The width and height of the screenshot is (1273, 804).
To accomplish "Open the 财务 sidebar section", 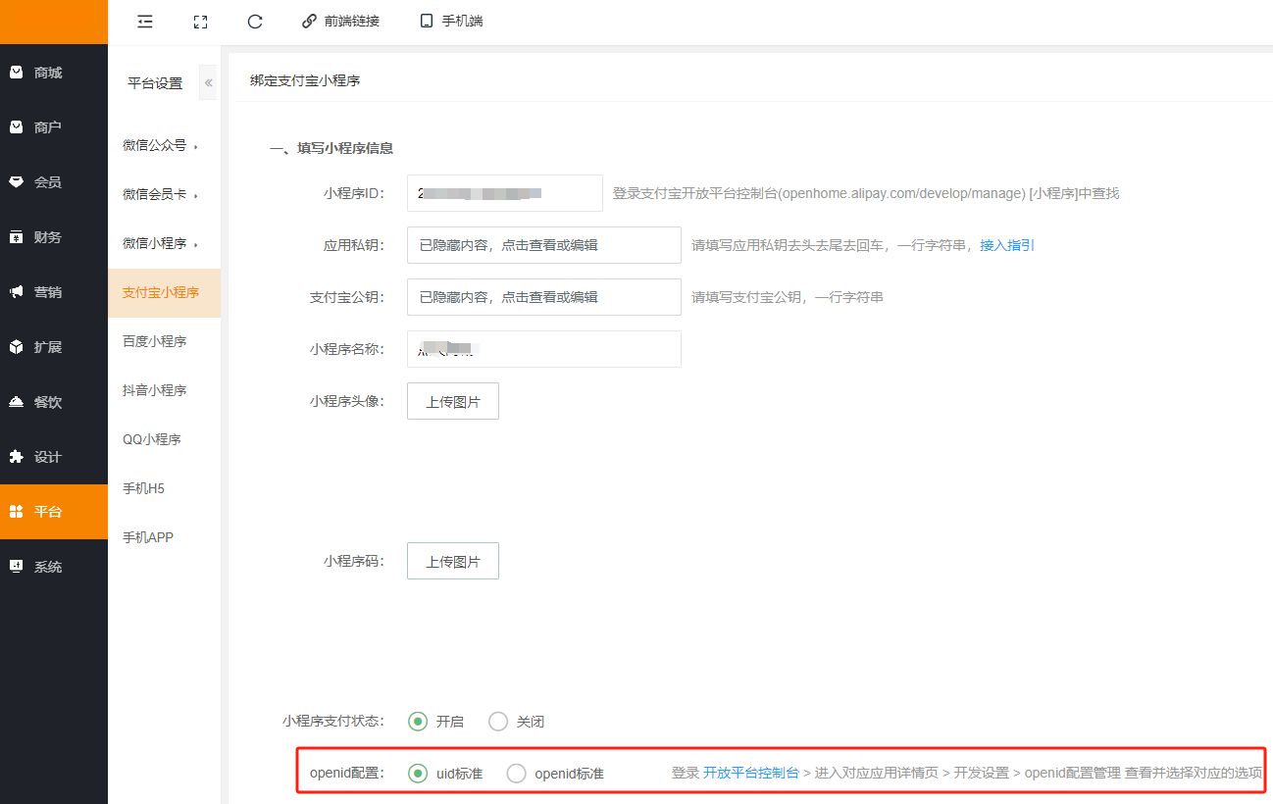I will coord(47,237).
